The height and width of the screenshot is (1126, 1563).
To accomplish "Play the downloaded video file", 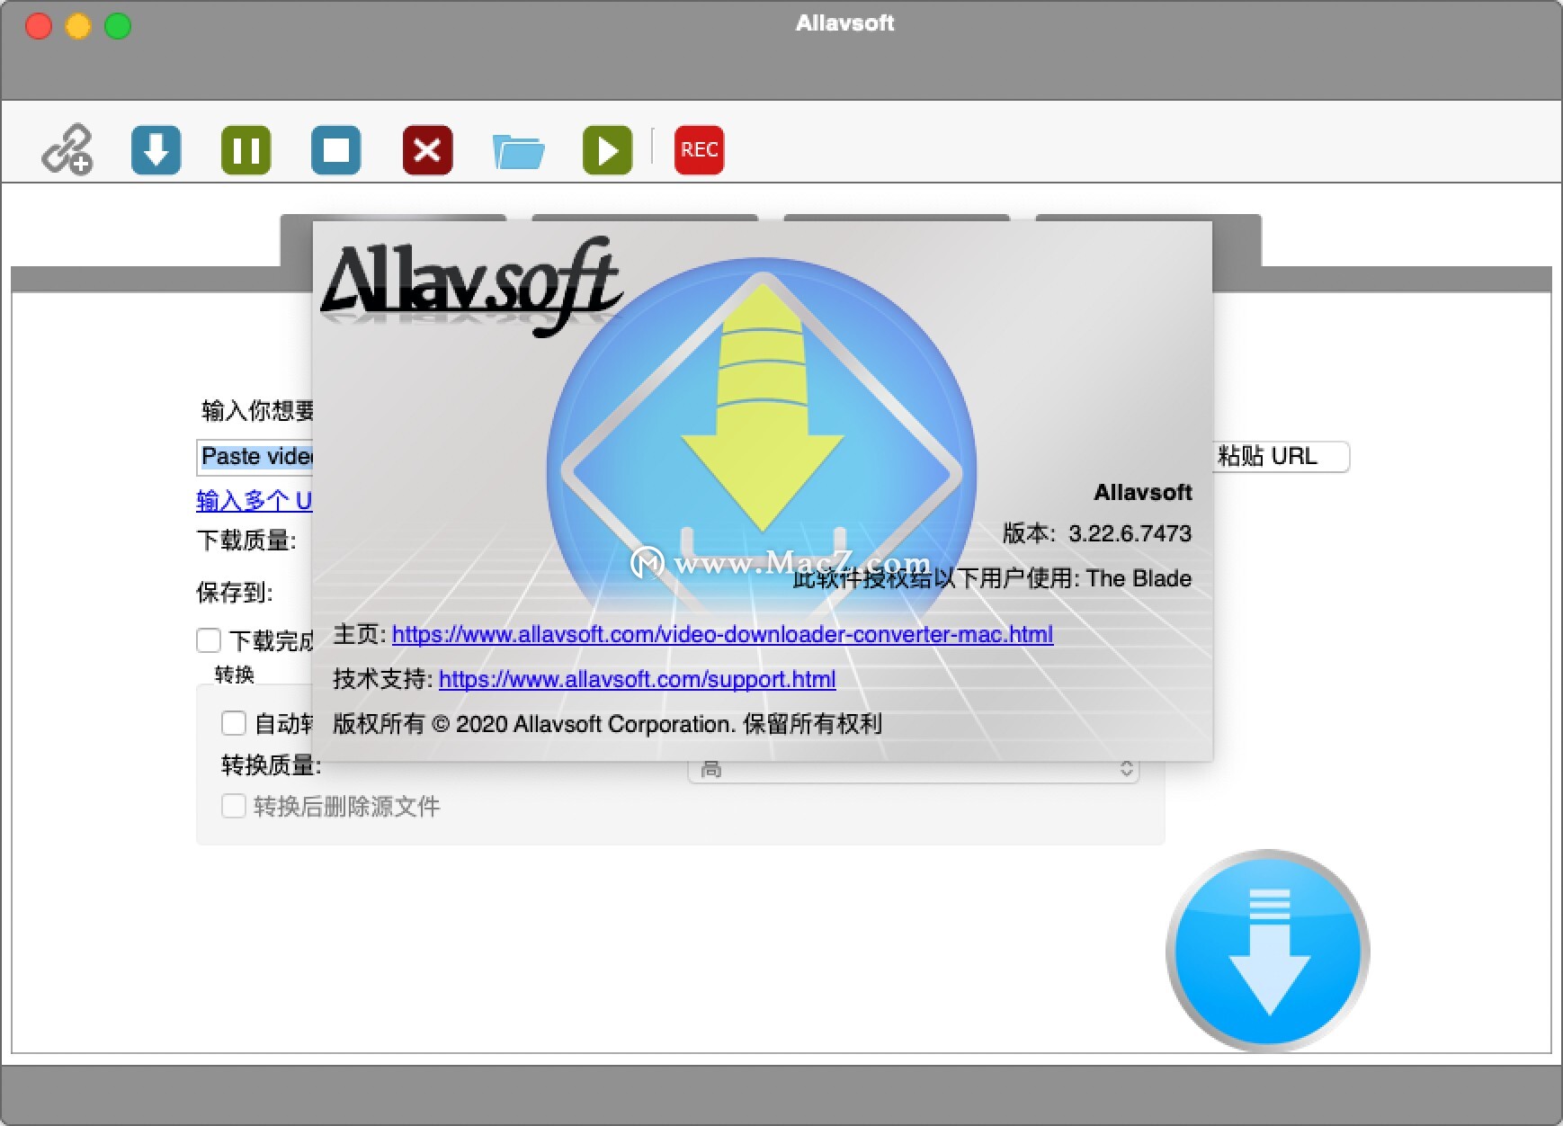I will click(608, 150).
